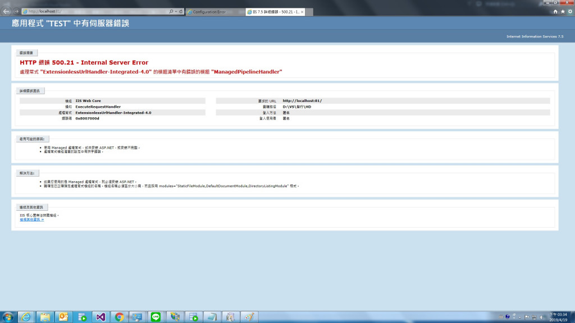This screenshot has width=575, height=323.
Task: Switch to the Configuration Error tab
Action: point(215,12)
